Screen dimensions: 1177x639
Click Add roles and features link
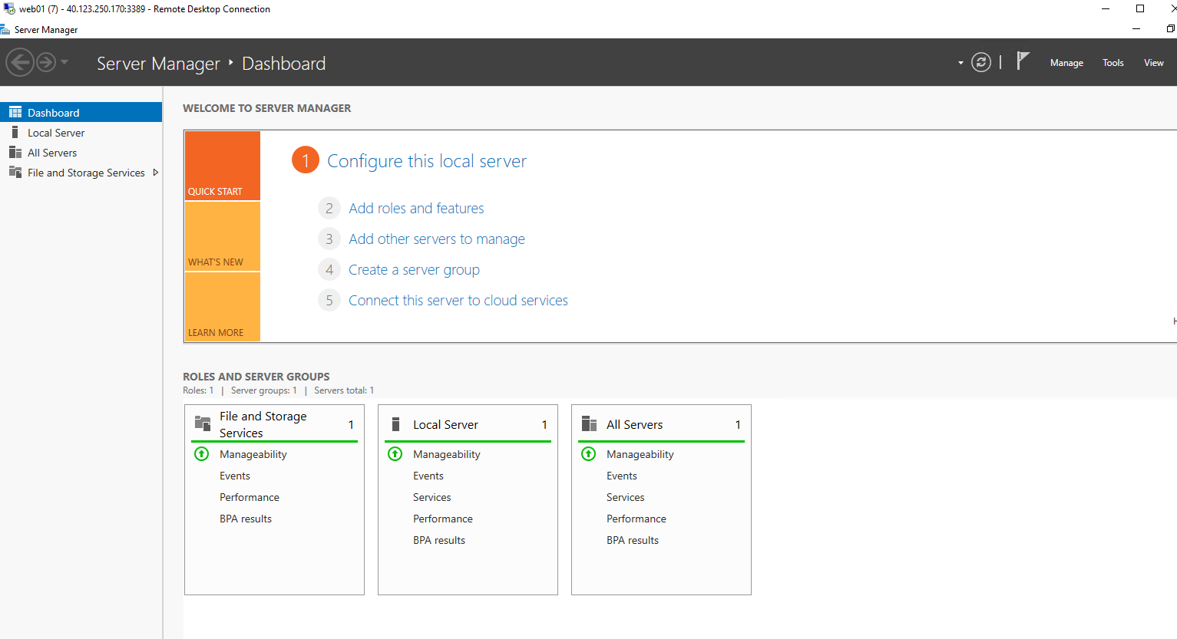pyautogui.click(x=416, y=208)
